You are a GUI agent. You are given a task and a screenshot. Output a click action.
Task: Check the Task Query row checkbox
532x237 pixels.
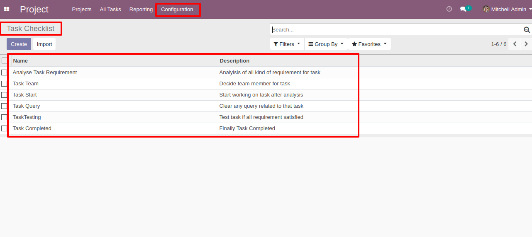point(4,106)
